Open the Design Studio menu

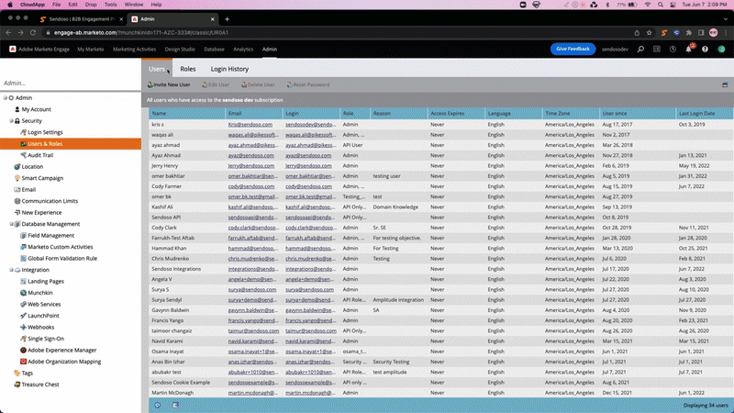[180, 50]
